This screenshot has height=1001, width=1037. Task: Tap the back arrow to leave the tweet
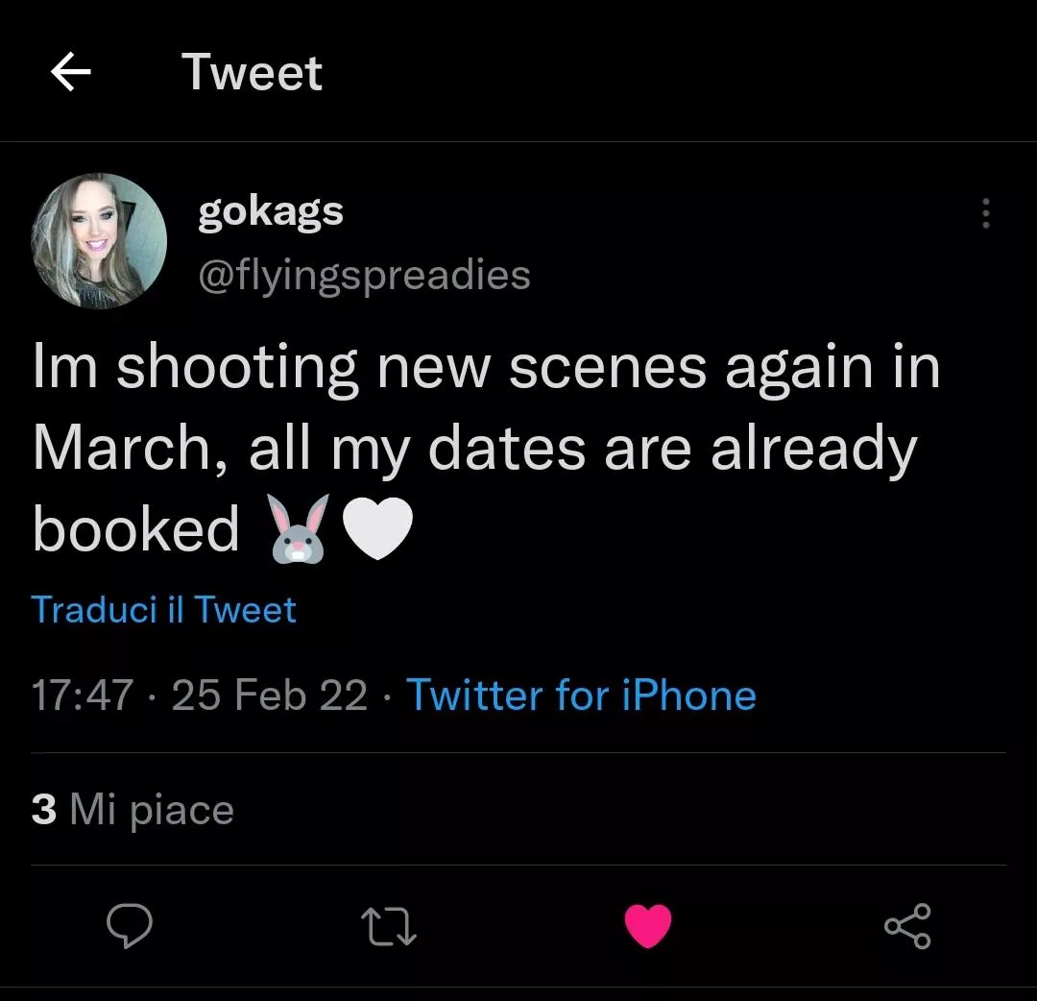click(x=70, y=72)
